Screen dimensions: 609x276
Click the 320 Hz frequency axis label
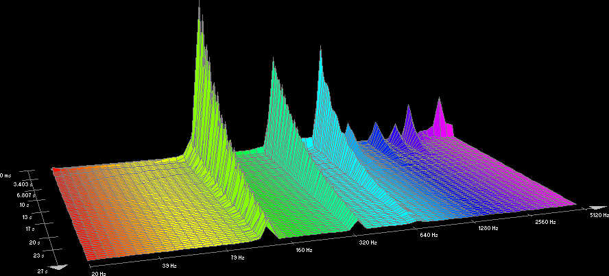pos(368,242)
